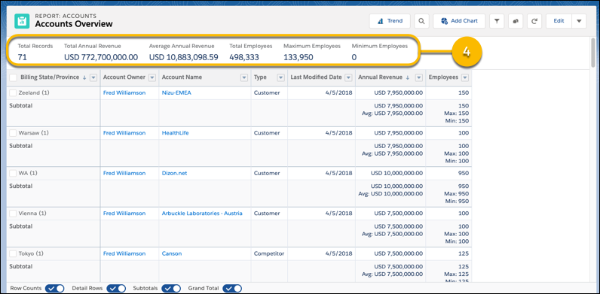Tick the header checkbox beside Billing State/Province

[x=13, y=77]
